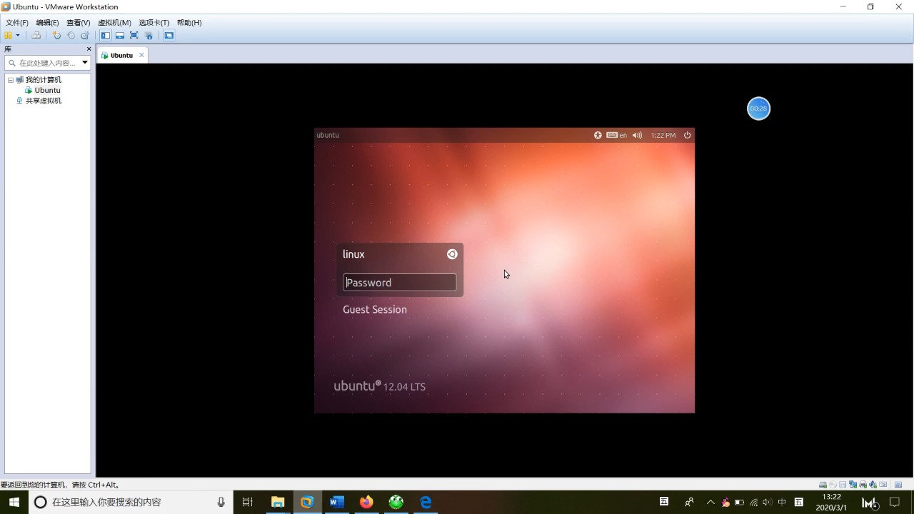Click the hard disk device status icon
The width and height of the screenshot is (914, 514).
pyautogui.click(x=823, y=485)
